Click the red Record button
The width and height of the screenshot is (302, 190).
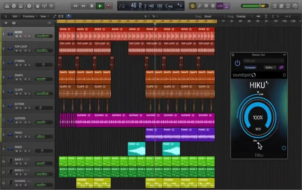coord(108,6)
